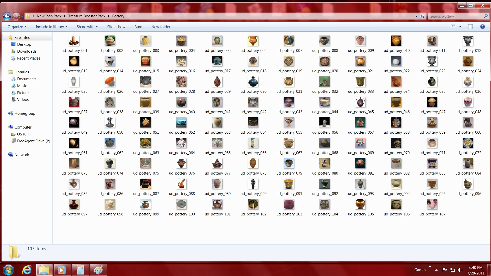
Task: Click the New folder button
Action: 161,27
